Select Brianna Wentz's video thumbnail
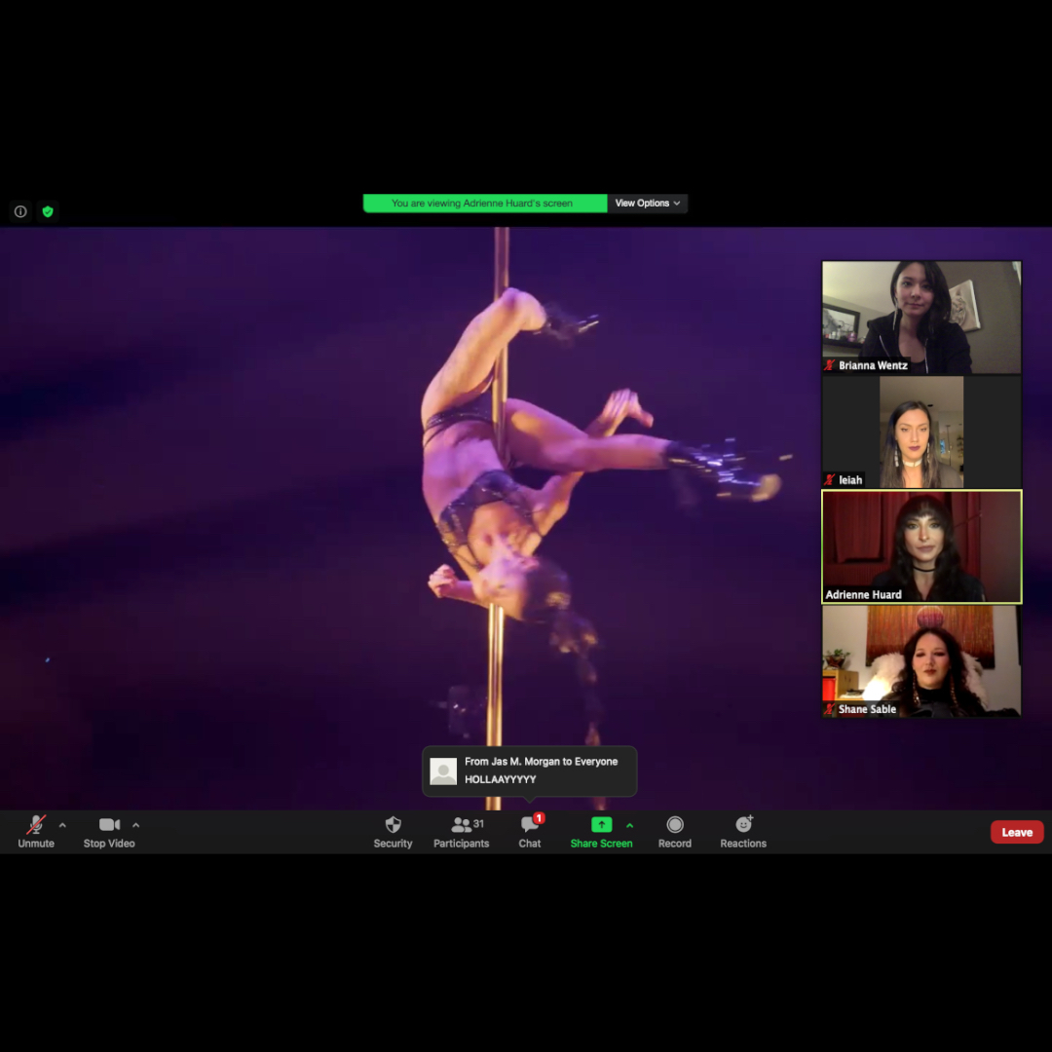 (921, 317)
